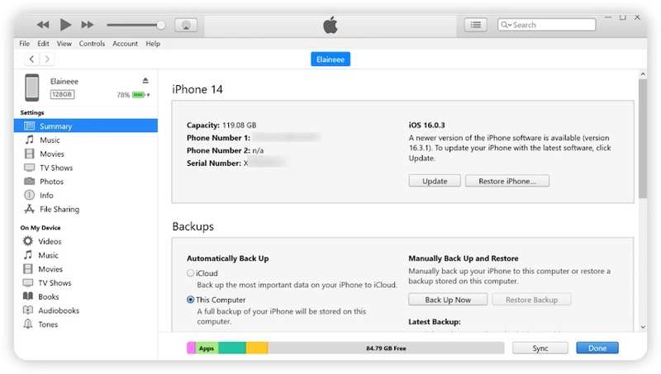Open the Controls menu
Viewport: 661px width, 374px height.
(92, 44)
